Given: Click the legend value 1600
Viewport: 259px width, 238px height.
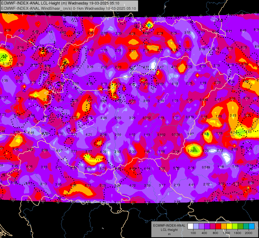Looking at the screenshot, I should click(238, 233).
